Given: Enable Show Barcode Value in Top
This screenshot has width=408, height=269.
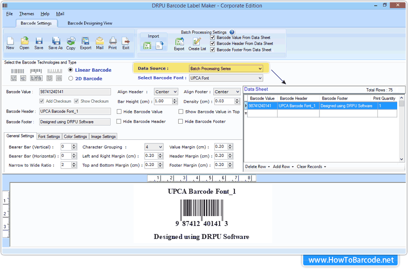Looking at the screenshot, I should (x=181, y=112).
